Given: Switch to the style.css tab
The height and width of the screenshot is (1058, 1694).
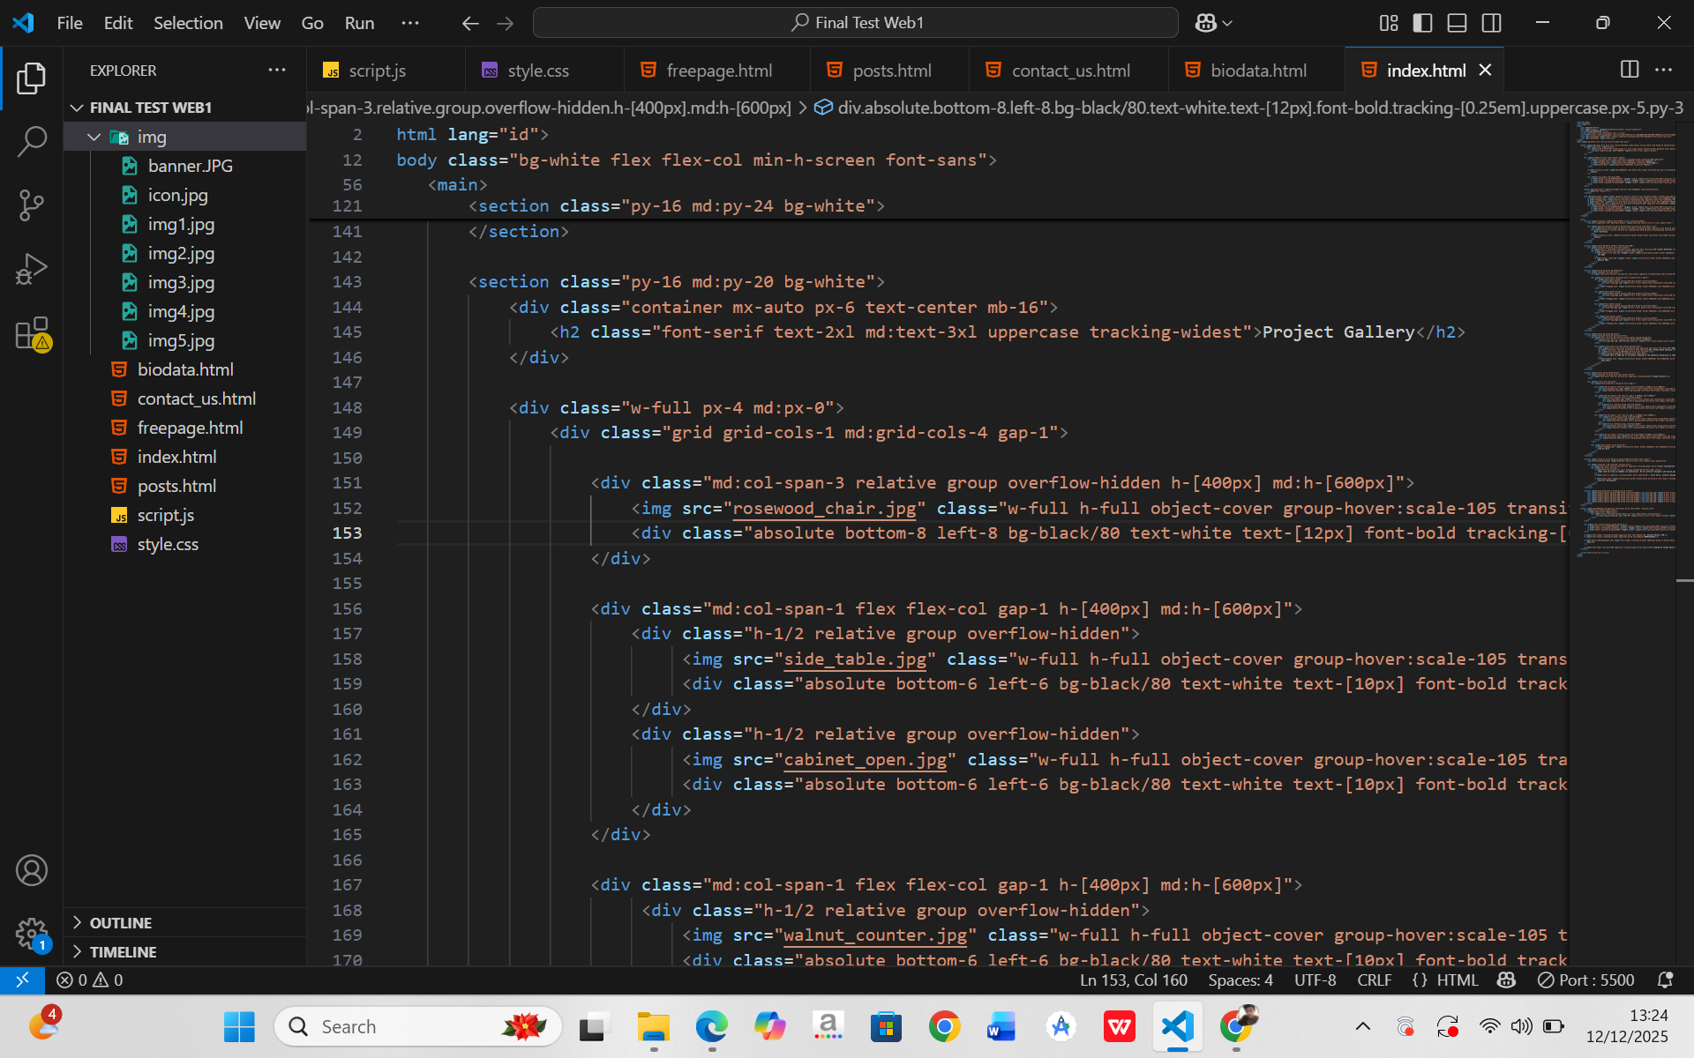Looking at the screenshot, I should coord(537,71).
